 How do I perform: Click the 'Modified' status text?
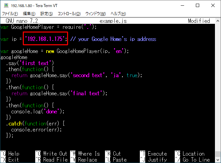(199, 21)
